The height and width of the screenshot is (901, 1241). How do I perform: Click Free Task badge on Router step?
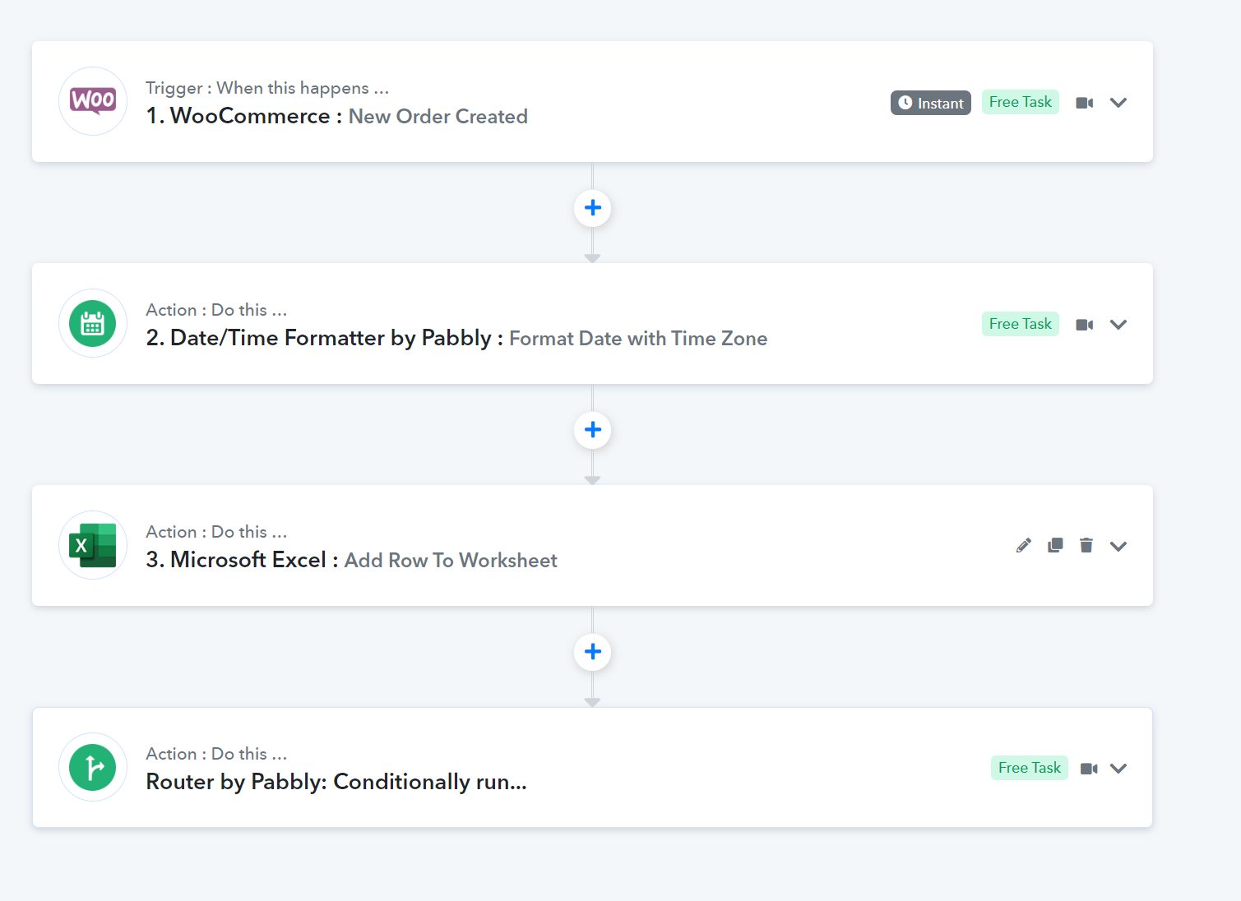coord(1030,768)
